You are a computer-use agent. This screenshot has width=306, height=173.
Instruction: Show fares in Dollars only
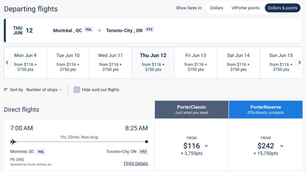pyautogui.click(x=216, y=8)
